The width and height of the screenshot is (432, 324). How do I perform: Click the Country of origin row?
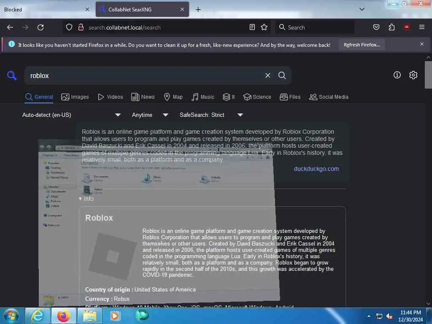[140, 289]
